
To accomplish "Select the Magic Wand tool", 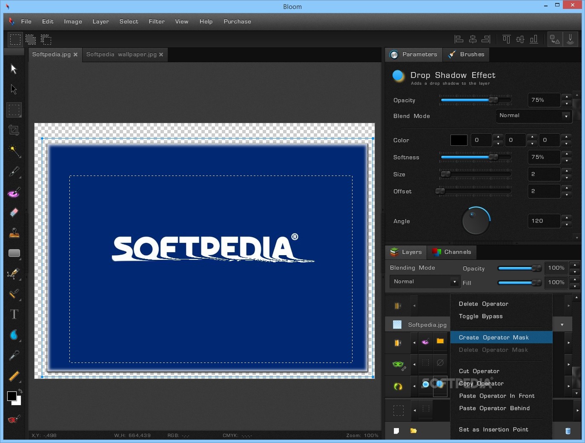I will (14, 150).
